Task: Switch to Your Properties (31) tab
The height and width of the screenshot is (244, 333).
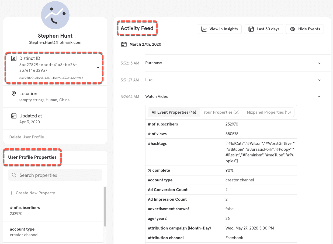Action: click(x=221, y=112)
